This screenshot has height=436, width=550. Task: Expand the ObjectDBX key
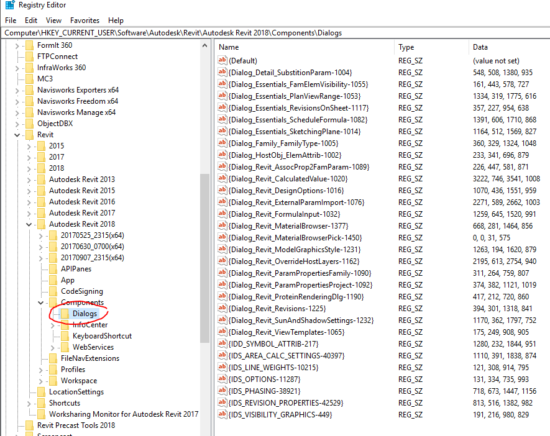17,124
